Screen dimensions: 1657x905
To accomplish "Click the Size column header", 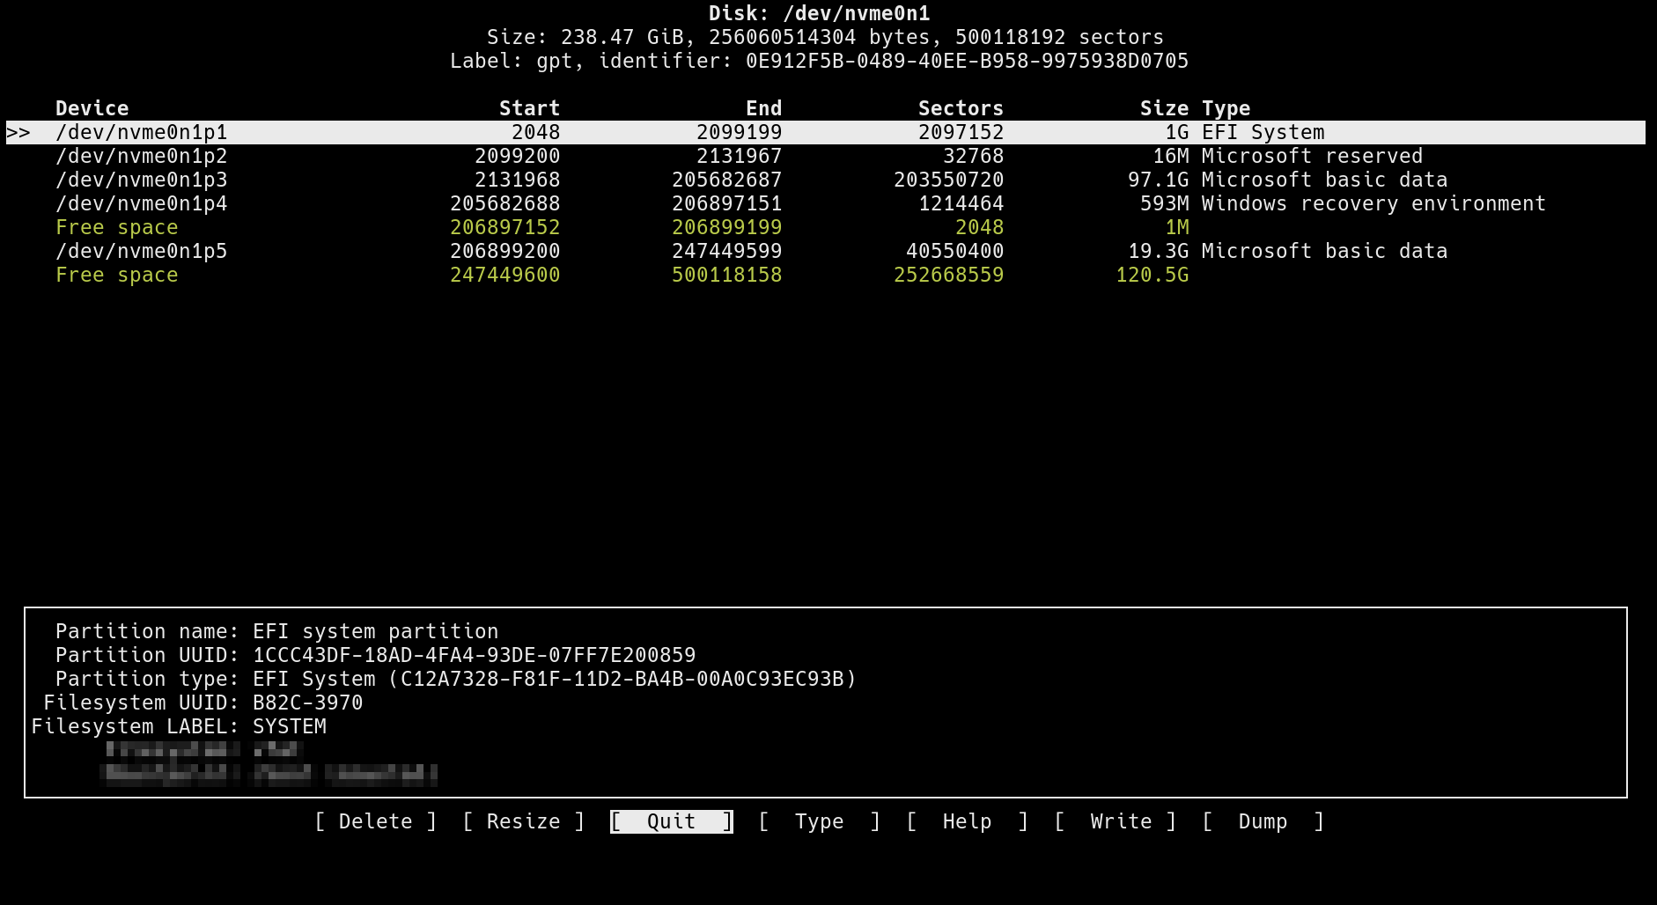I will (x=1164, y=108).
